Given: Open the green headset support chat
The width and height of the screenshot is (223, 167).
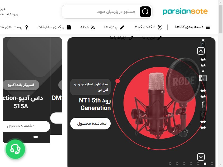Looking at the screenshot, I should (15, 149).
